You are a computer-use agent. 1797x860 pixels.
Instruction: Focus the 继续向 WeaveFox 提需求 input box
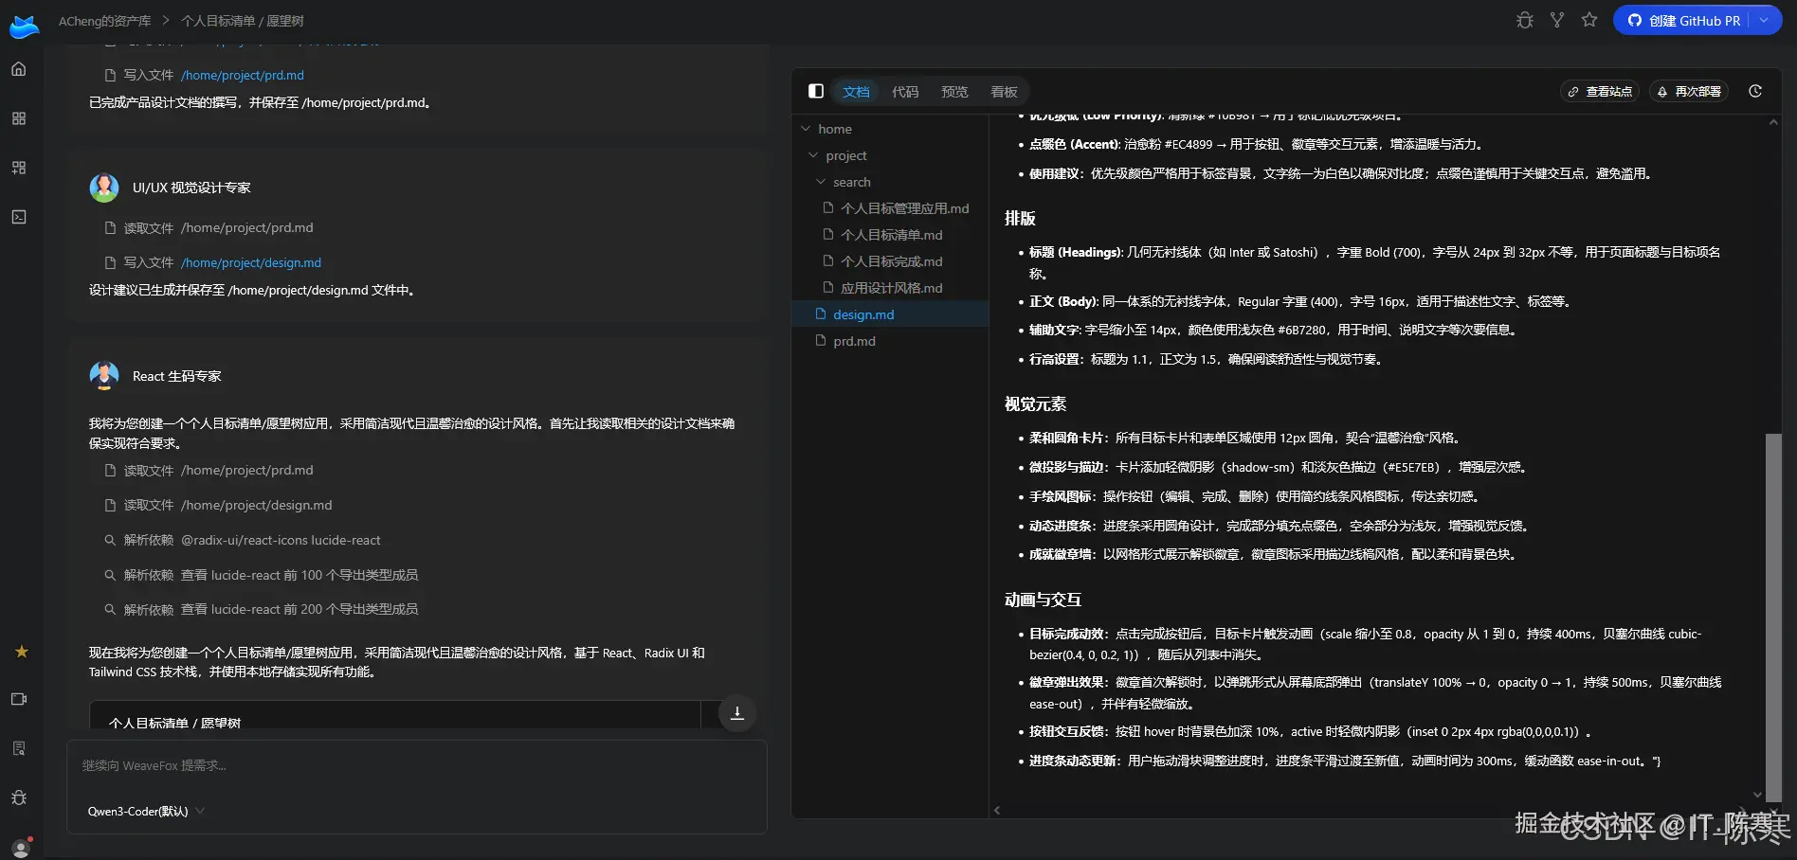pos(415,765)
